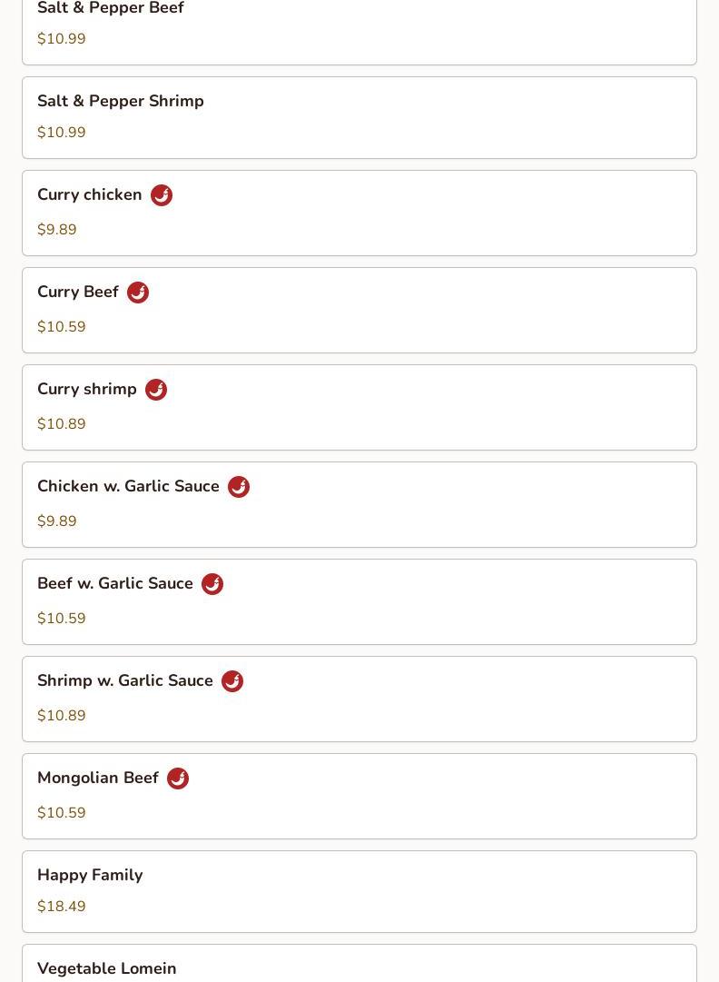Click the Curry chicken item title
The width and height of the screenshot is (719, 982).
pos(90,194)
